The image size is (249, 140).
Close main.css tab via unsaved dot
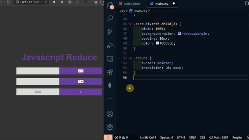[x=174, y=3]
